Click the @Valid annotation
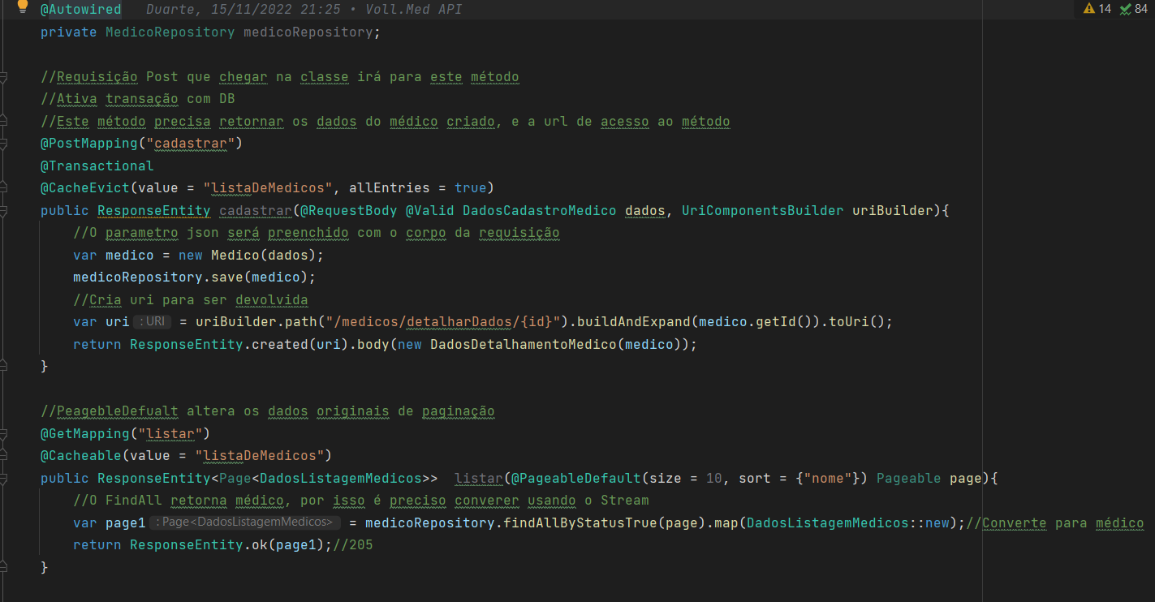The image size is (1155, 602). 430,210
